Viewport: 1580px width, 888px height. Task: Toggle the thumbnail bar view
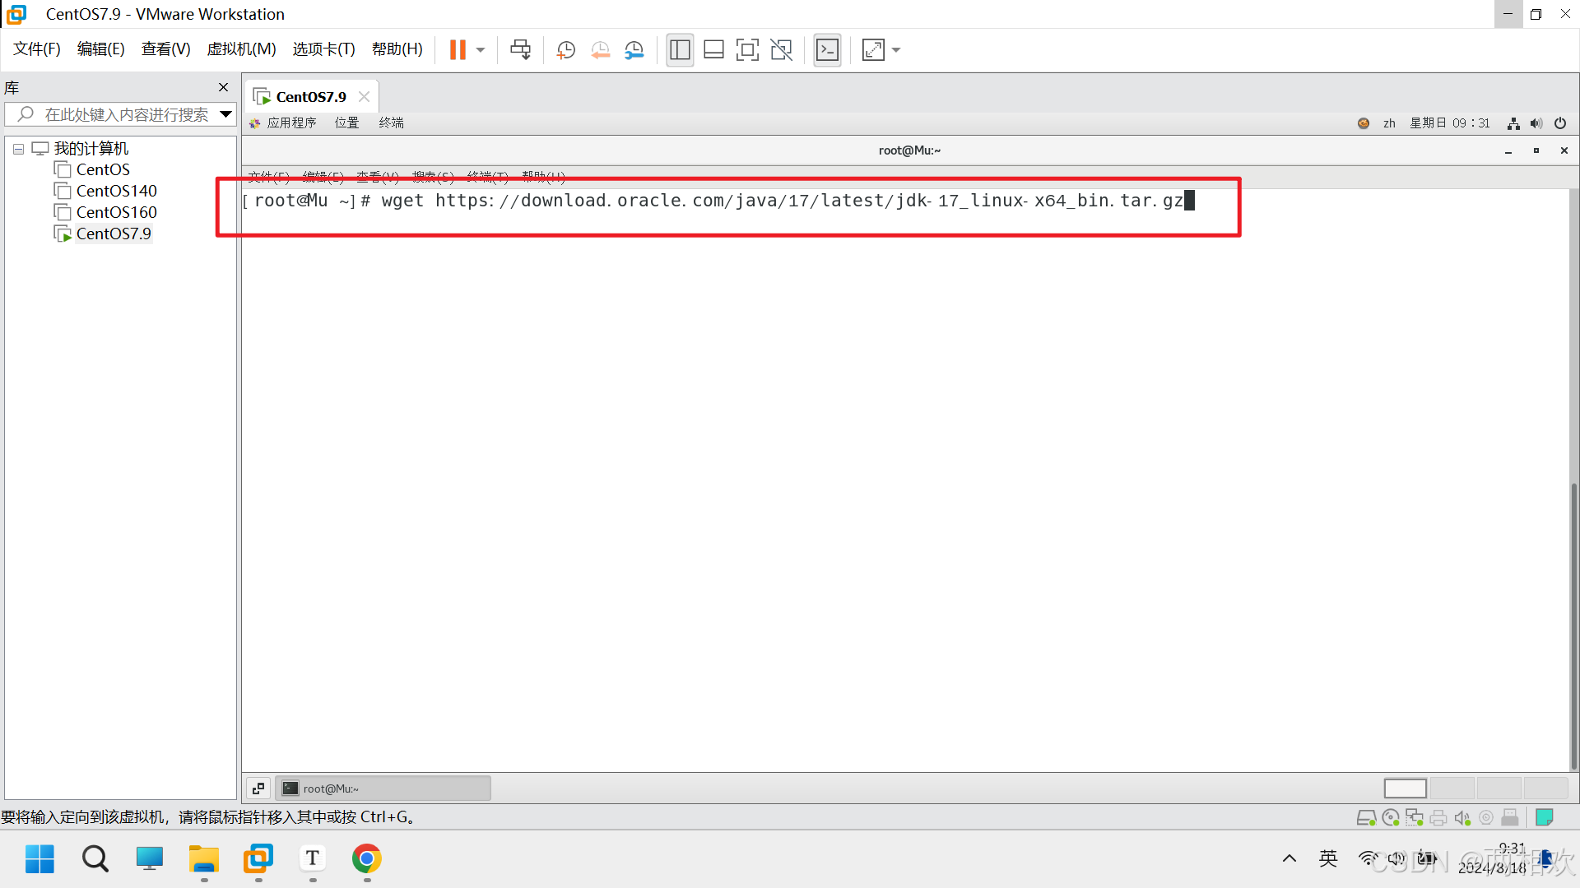713,50
